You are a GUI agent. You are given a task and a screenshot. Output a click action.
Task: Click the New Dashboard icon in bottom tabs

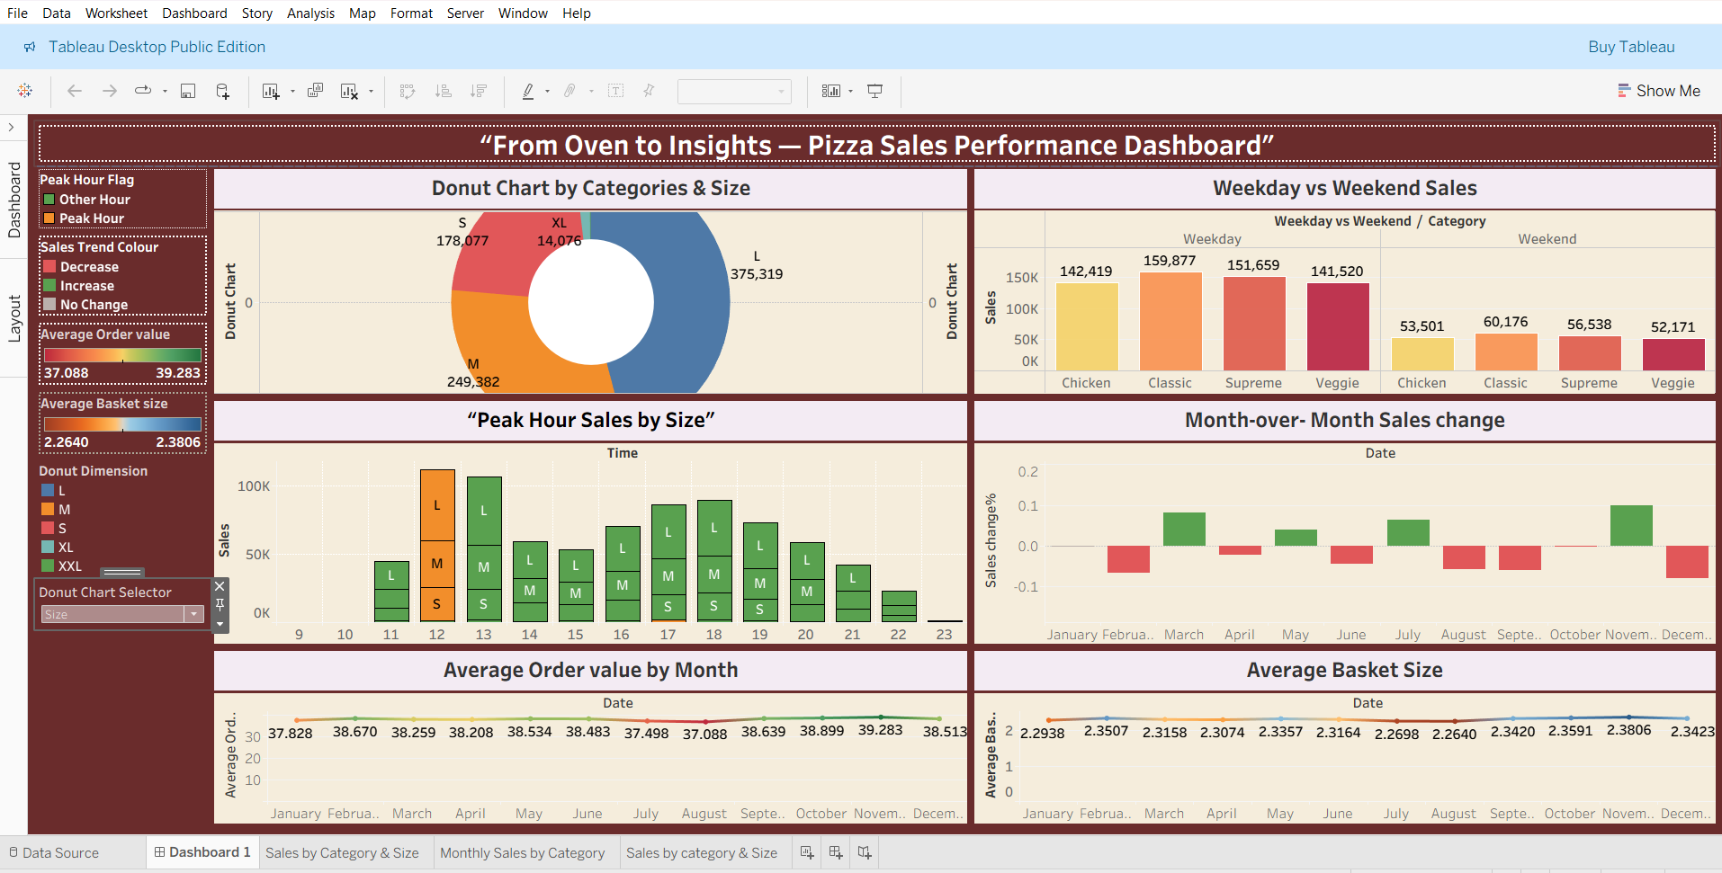[836, 852]
